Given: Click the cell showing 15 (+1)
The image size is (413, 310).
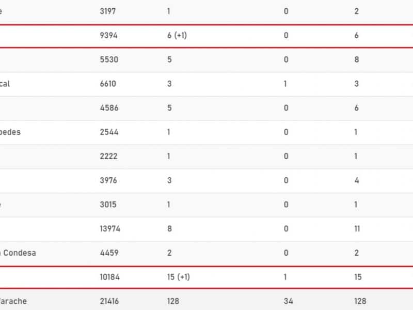Looking at the screenshot, I should [x=178, y=277].
